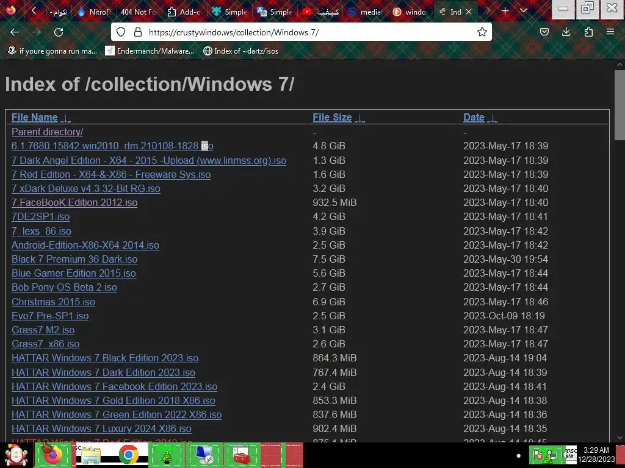Open HATTAR Windows 7 Gold Edition 2018 X86.iso

point(113,400)
